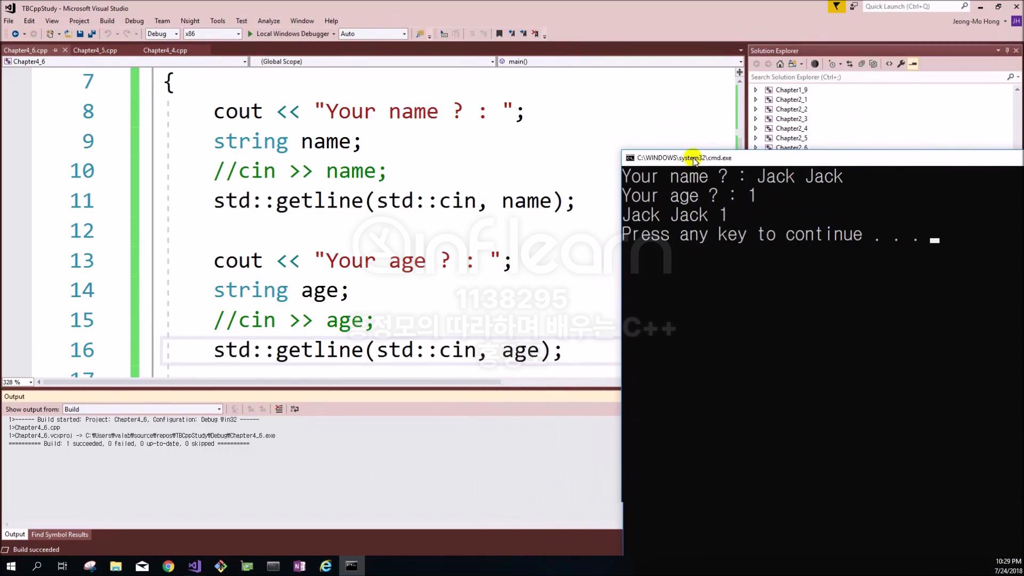Switch to Find Symbol Results tab
Viewport: 1024px width, 576px height.
coord(60,534)
